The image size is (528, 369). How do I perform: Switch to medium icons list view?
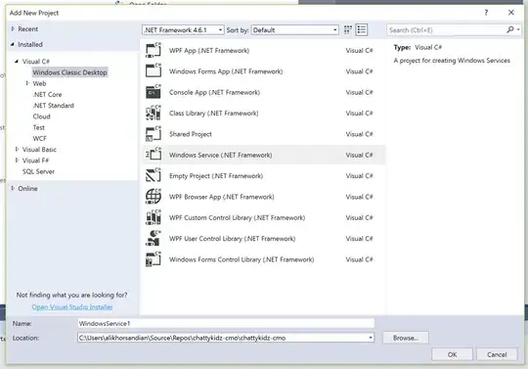[x=362, y=30]
